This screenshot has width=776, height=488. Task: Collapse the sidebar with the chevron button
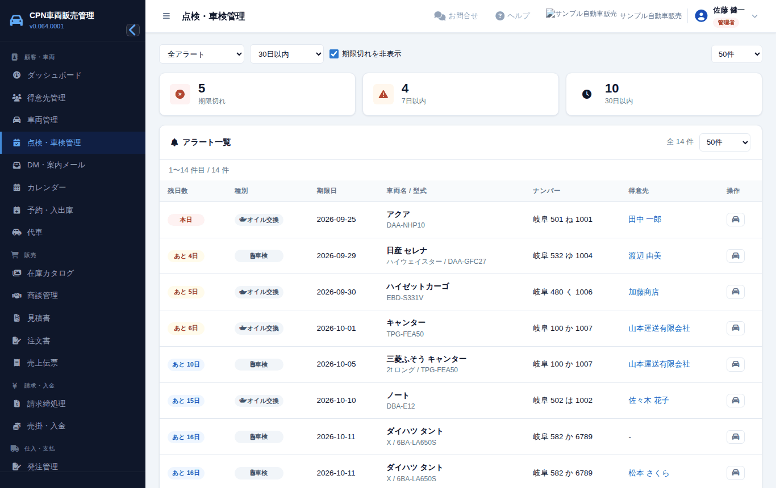[x=133, y=30]
